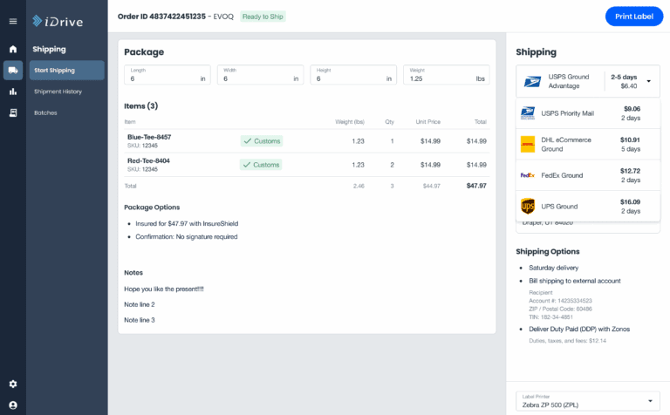Click the Customs badge for Blue-Tee-8457
Image resolution: width=670 pixels, height=415 pixels.
262,140
